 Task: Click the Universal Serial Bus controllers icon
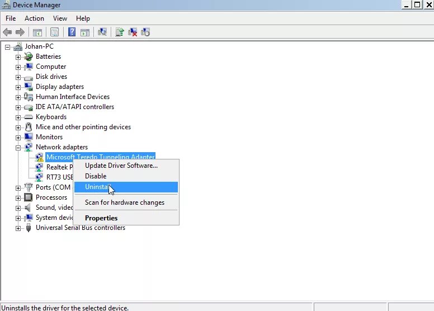[x=28, y=228]
